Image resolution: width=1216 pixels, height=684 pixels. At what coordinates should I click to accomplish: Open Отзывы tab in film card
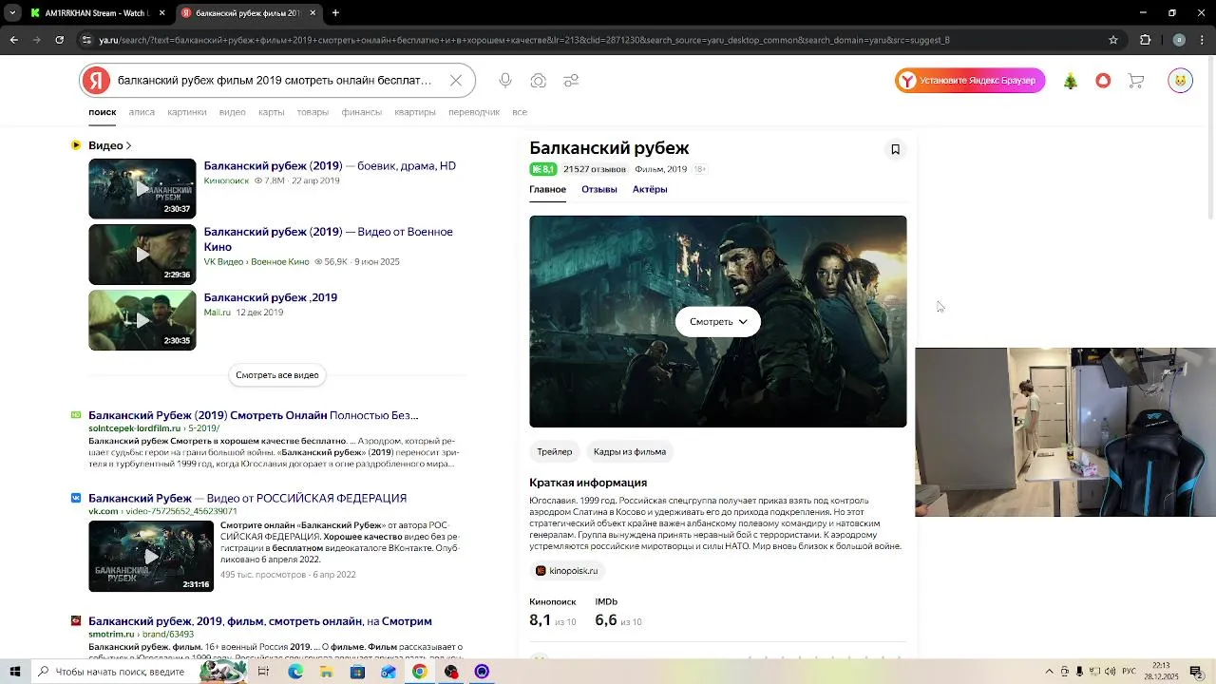tap(599, 189)
